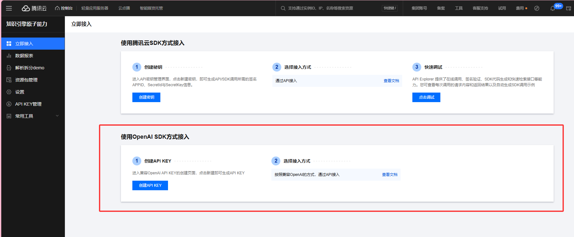Open the 试用 top menu
The height and width of the screenshot is (237, 574).
tap(502, 8)
